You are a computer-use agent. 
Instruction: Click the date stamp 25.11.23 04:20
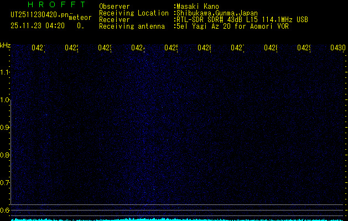coord(38,26)
